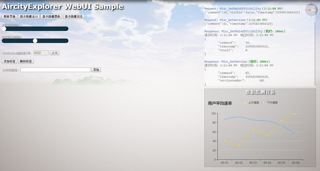Click the 用户平均速率 chart heading
The image size is (320, 171).
click(x=220, y=103)
